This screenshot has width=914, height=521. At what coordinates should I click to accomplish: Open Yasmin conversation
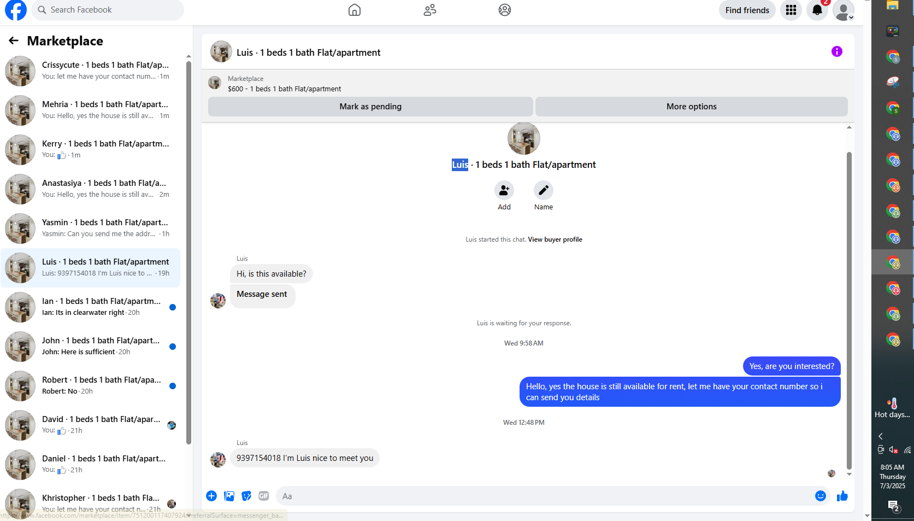91,229
